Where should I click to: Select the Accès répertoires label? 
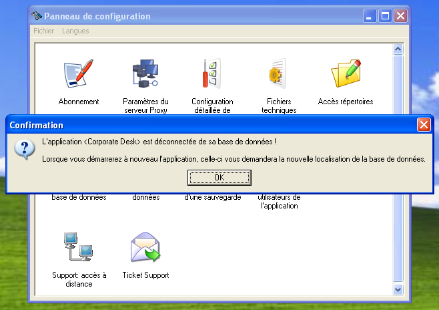coord(346,102)
